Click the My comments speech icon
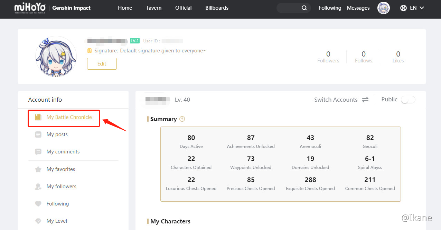Viewport: 441px width, 231px height. pyautogui.click(x=38, y=152)
